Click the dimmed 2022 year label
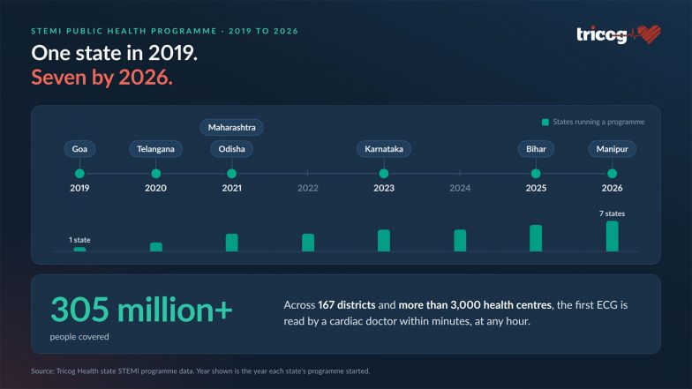Image resolution: width=692 pixels, height=389 pixels. (x=307, y=189)
